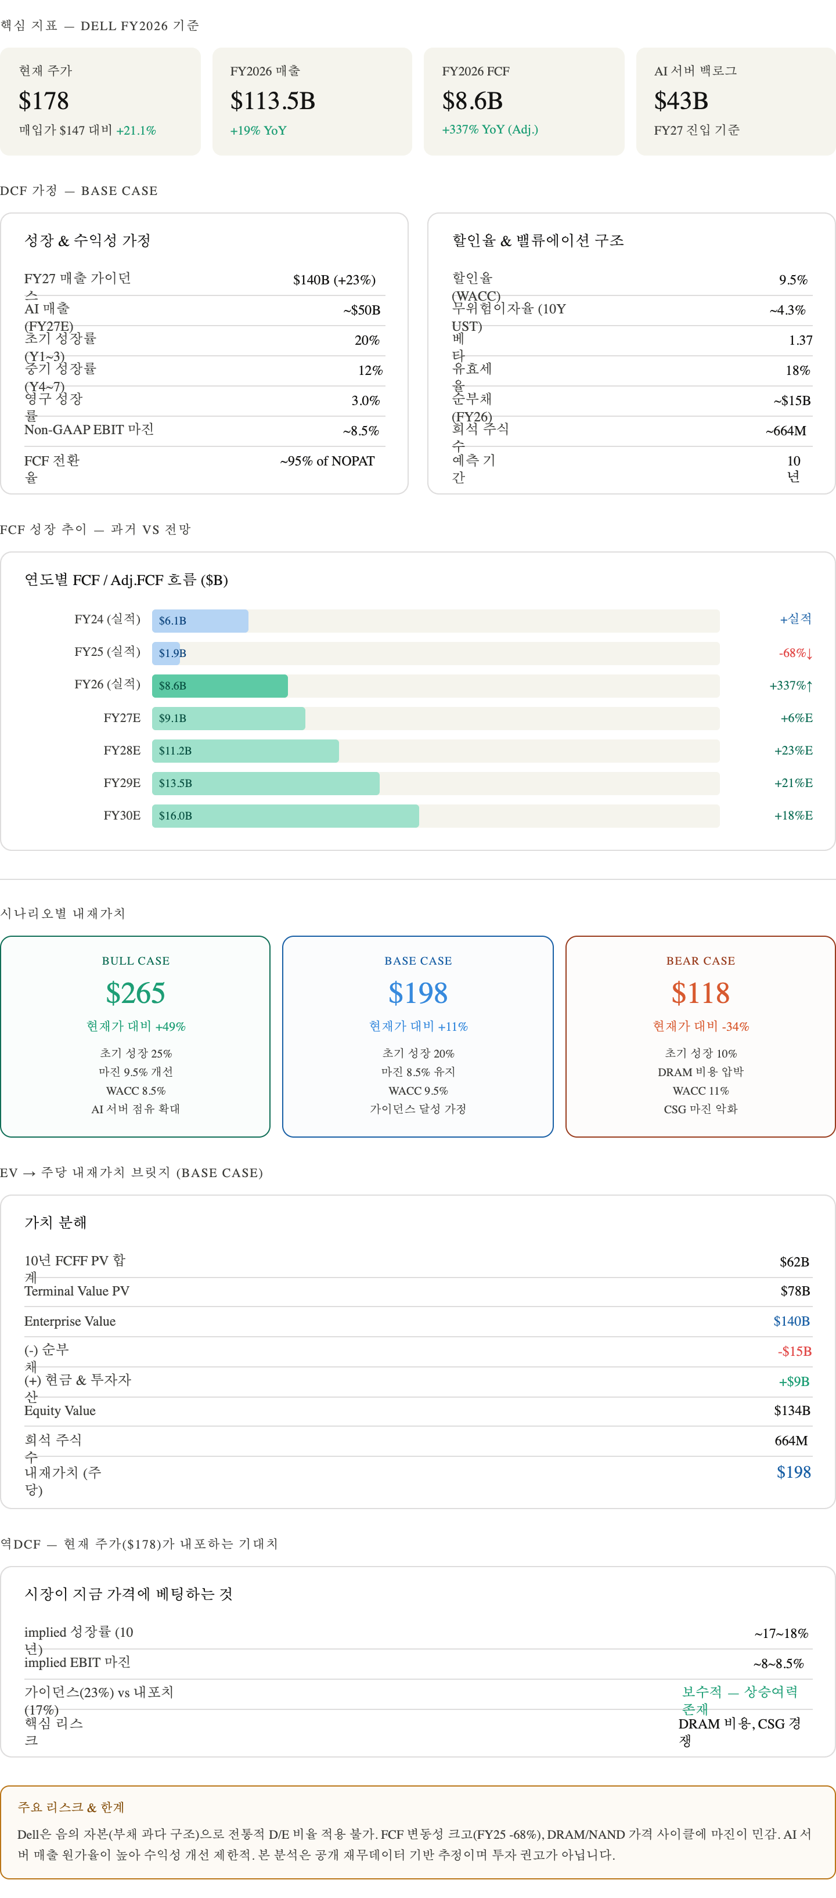
Task: Click the 가치 분해 heading
Action: [x=55, y=1222]
